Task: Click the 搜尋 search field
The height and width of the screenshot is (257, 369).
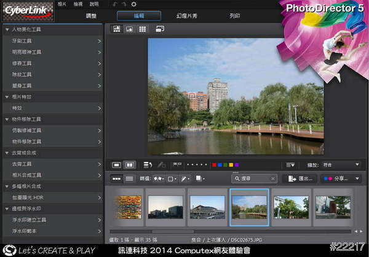Action: pos(254,178)
